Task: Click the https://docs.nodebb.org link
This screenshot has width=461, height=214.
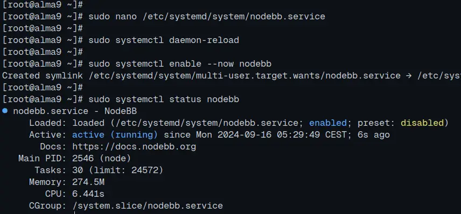Action: click(134, 146)
